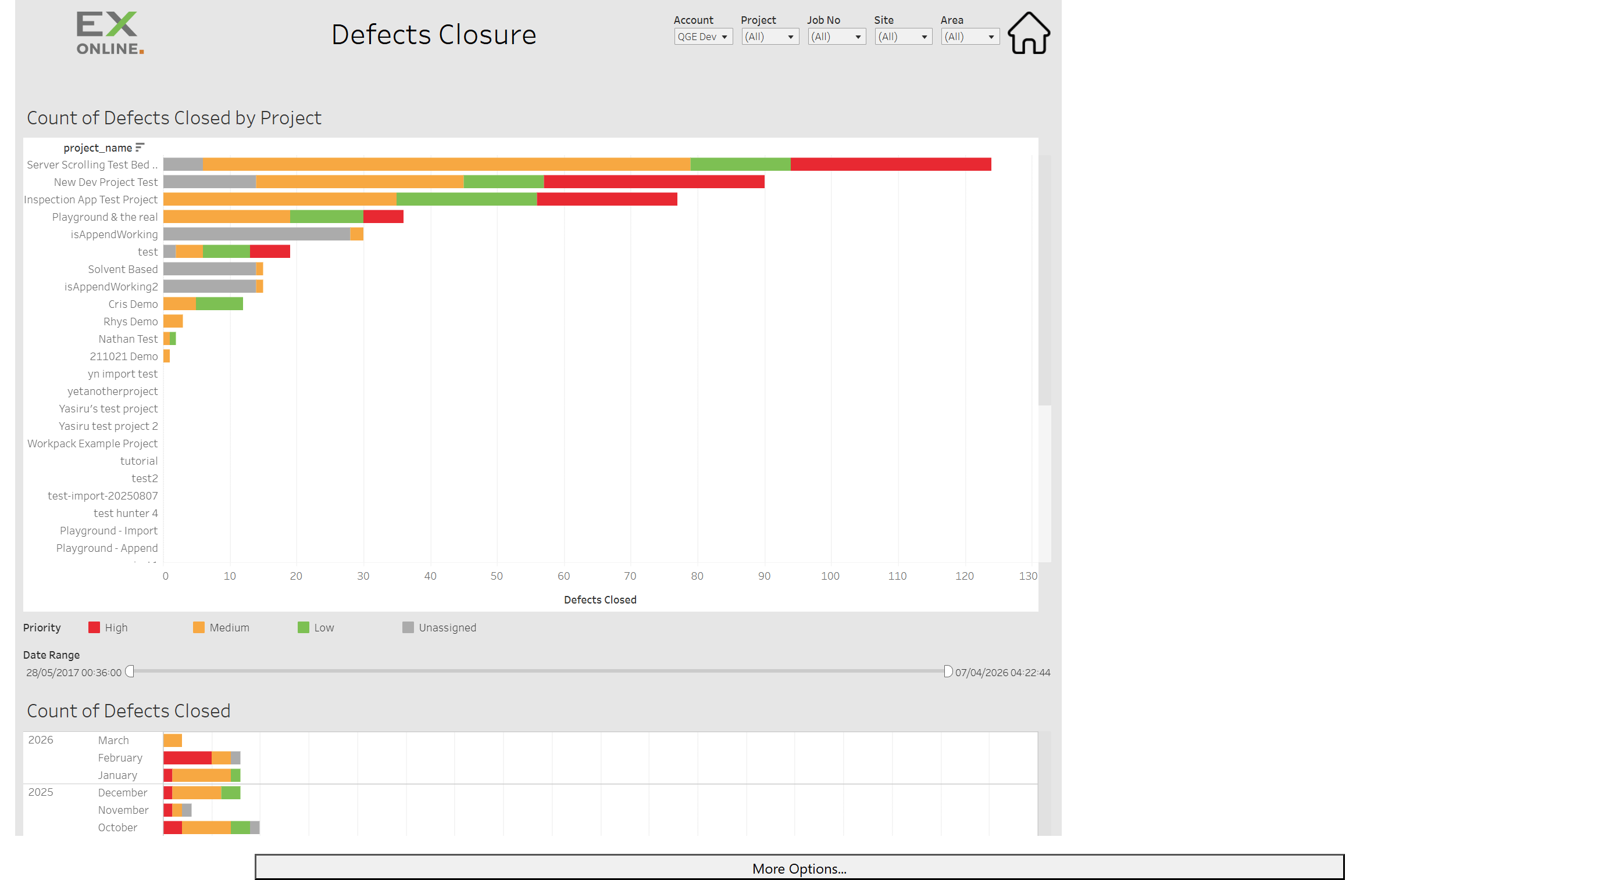Grab the Date Range start slider handle
The width and height of the screenshot is (1599, 880).
130,671
